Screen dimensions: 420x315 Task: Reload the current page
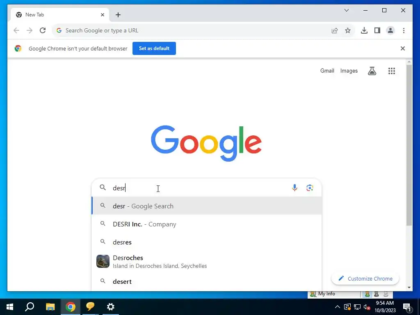(x=43, y=30)
